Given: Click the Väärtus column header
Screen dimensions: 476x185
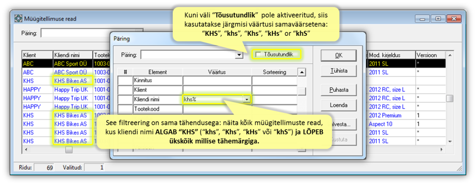Looking at the screenshot, I should 217,72.
